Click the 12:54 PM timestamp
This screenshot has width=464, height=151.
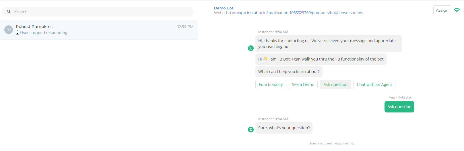pyautogui.click(x=185, y=27)
